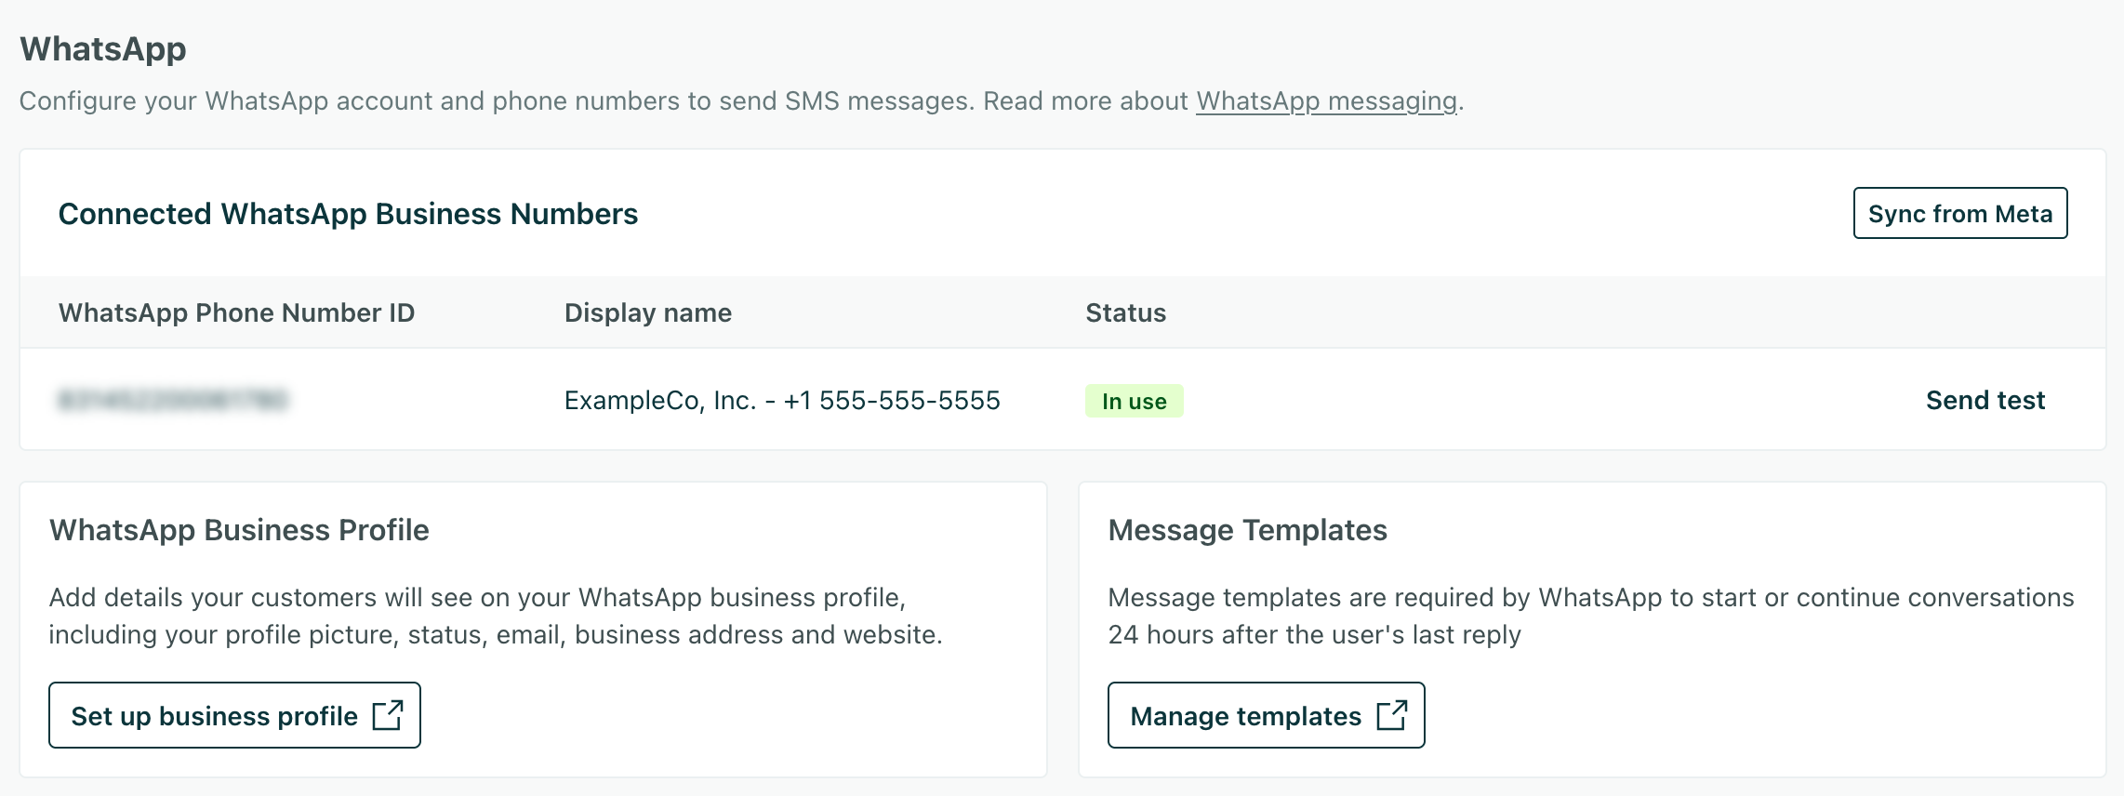The image size is (2124, 796).
Task: Select the WhatsApp Phone Number ID column header
Action: 238,312
